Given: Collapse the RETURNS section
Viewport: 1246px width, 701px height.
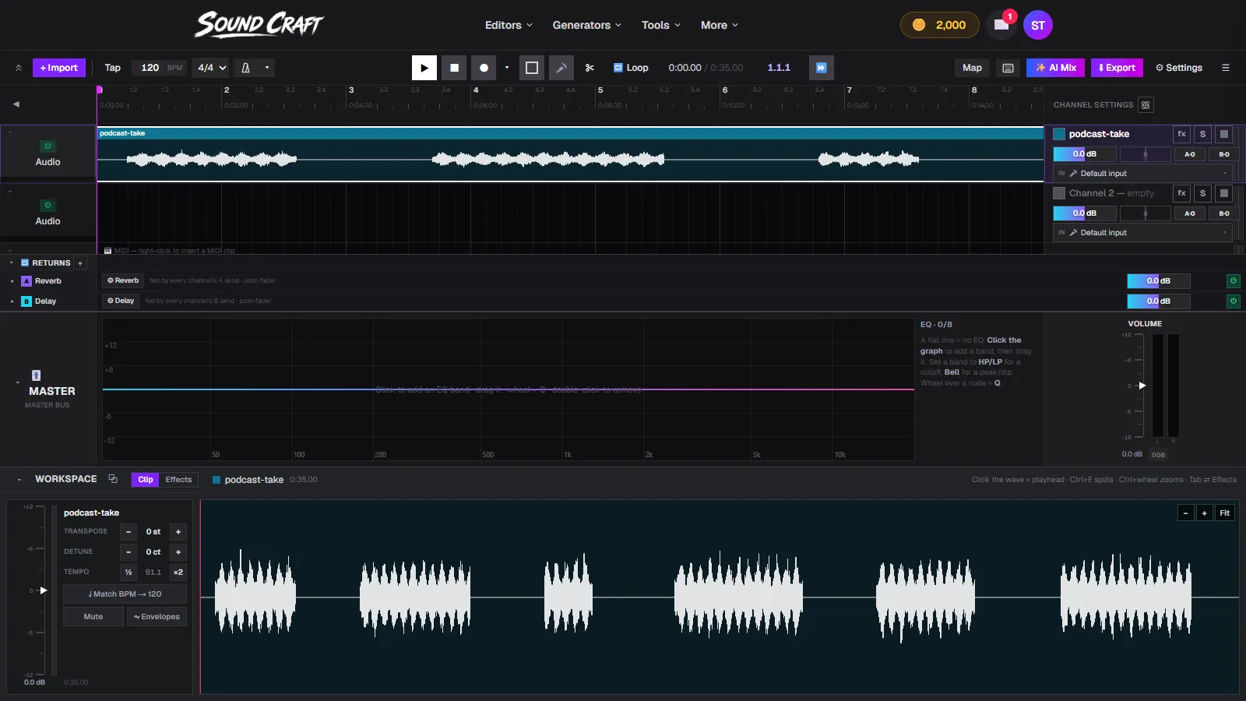Looking at the screenshot, I should [x=12, y=263].
